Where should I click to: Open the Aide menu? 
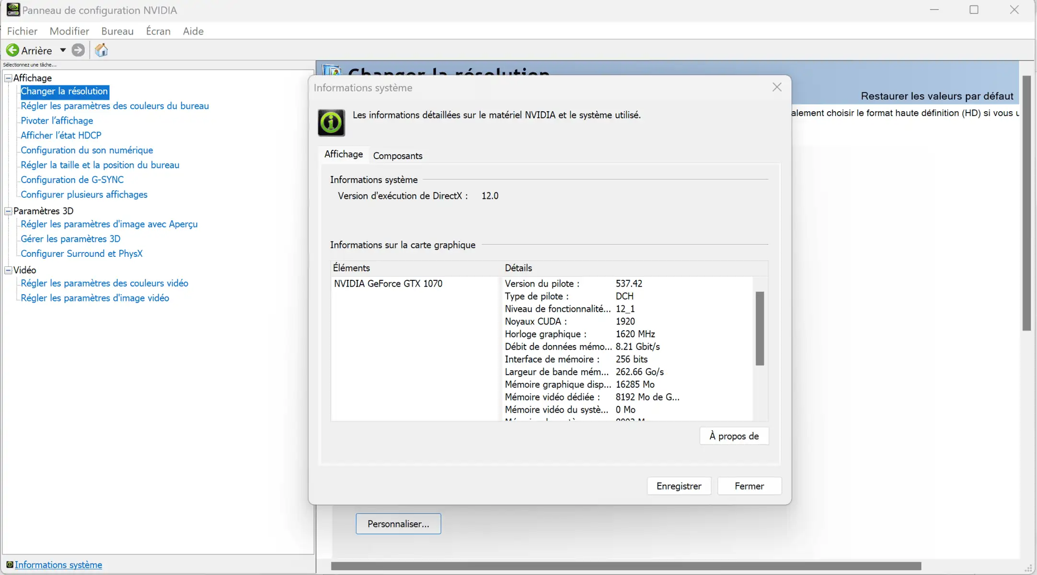pyautogui.click(x=193, y=31)
